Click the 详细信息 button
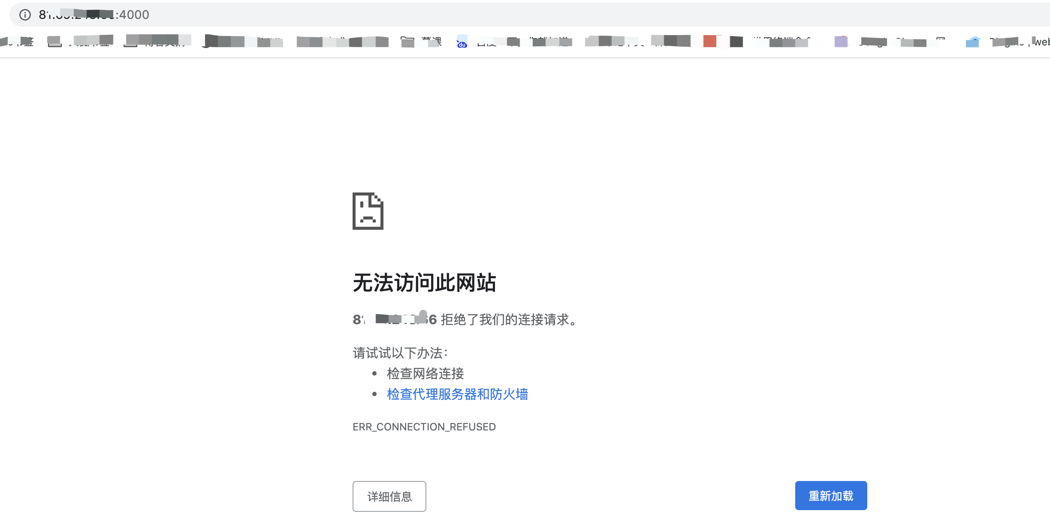The height and width of the screenshot is (523, 1050). coord(389,496)
